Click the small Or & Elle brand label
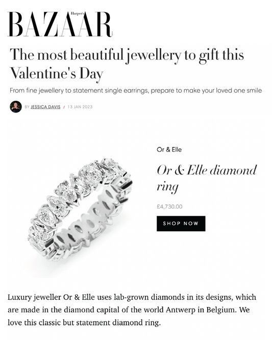The height and width of the screenshot is (349, 272). [169, 149]
